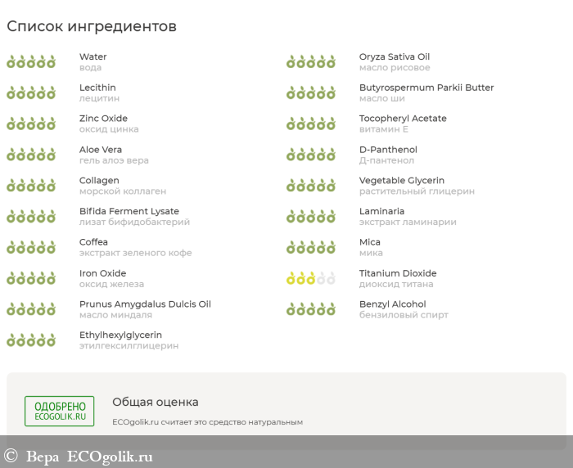This screenshot has height=468, width=573.
Task: Open the Butyrospermum Parkii Butter ingredient
Action: pyautogui.click(x=426, y=88)
